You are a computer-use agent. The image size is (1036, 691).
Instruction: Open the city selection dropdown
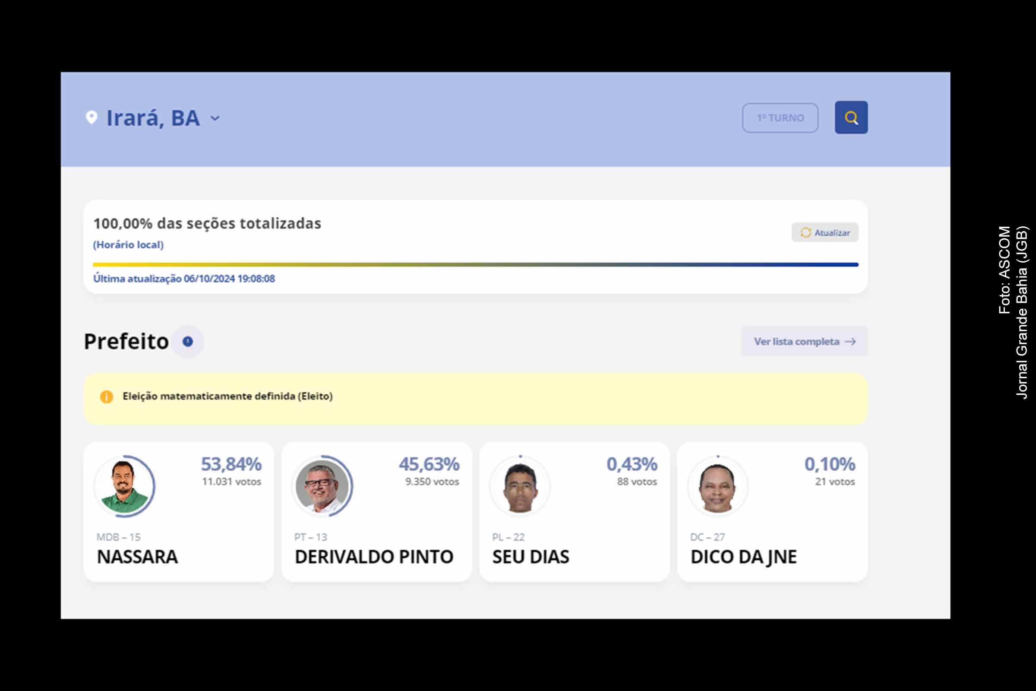pyautogui.click(x=154, y=117)
